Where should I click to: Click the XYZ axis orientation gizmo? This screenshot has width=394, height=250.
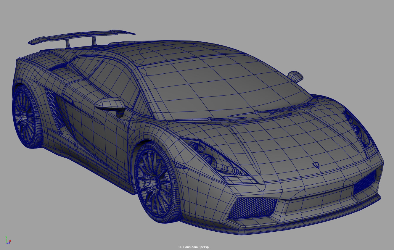(x=8, y=240)
